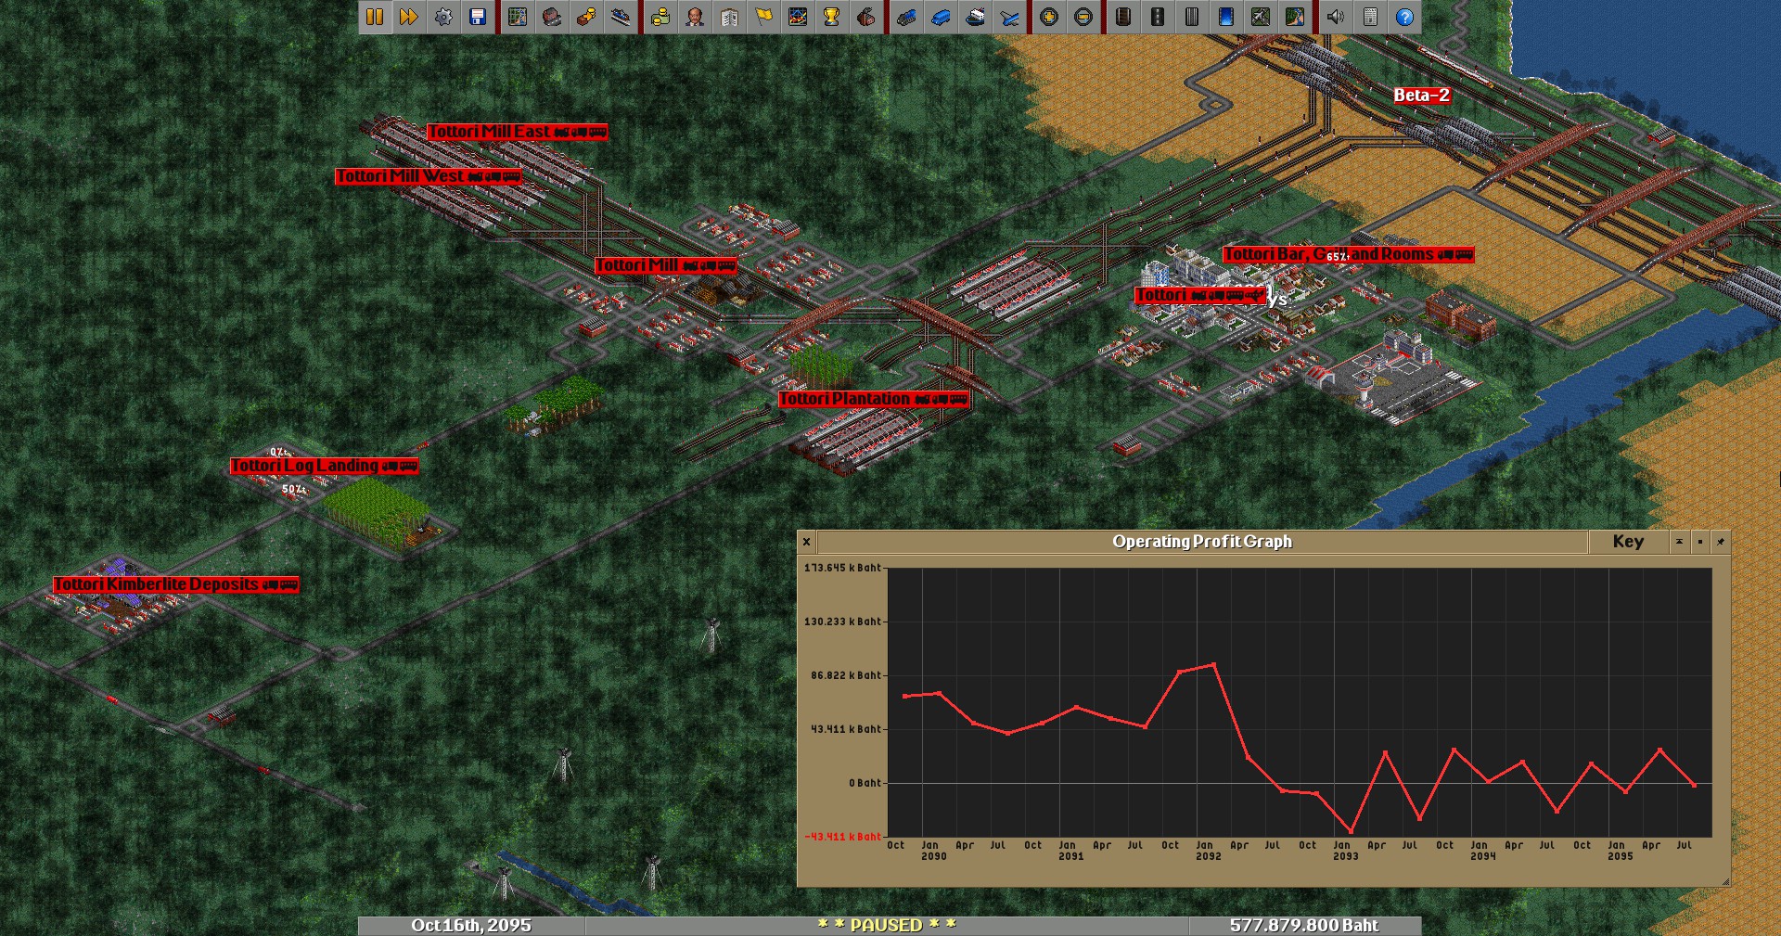Open the save game floppy disk menu

(478, 17)
